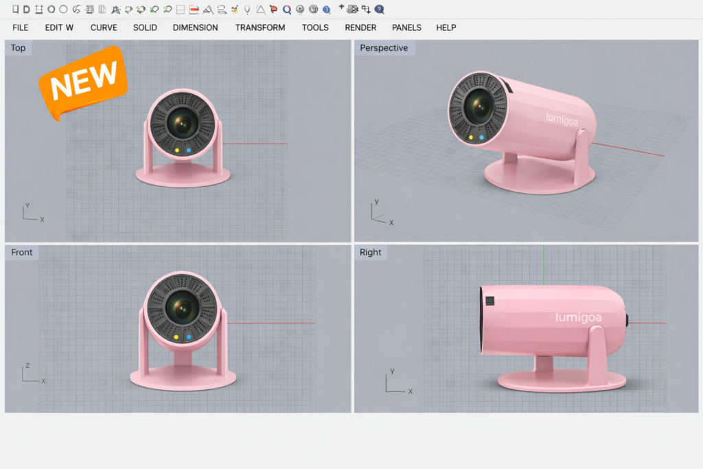Open help via the blue question mark icon
Screen dimensions: 703x469
tap(379, 10)
